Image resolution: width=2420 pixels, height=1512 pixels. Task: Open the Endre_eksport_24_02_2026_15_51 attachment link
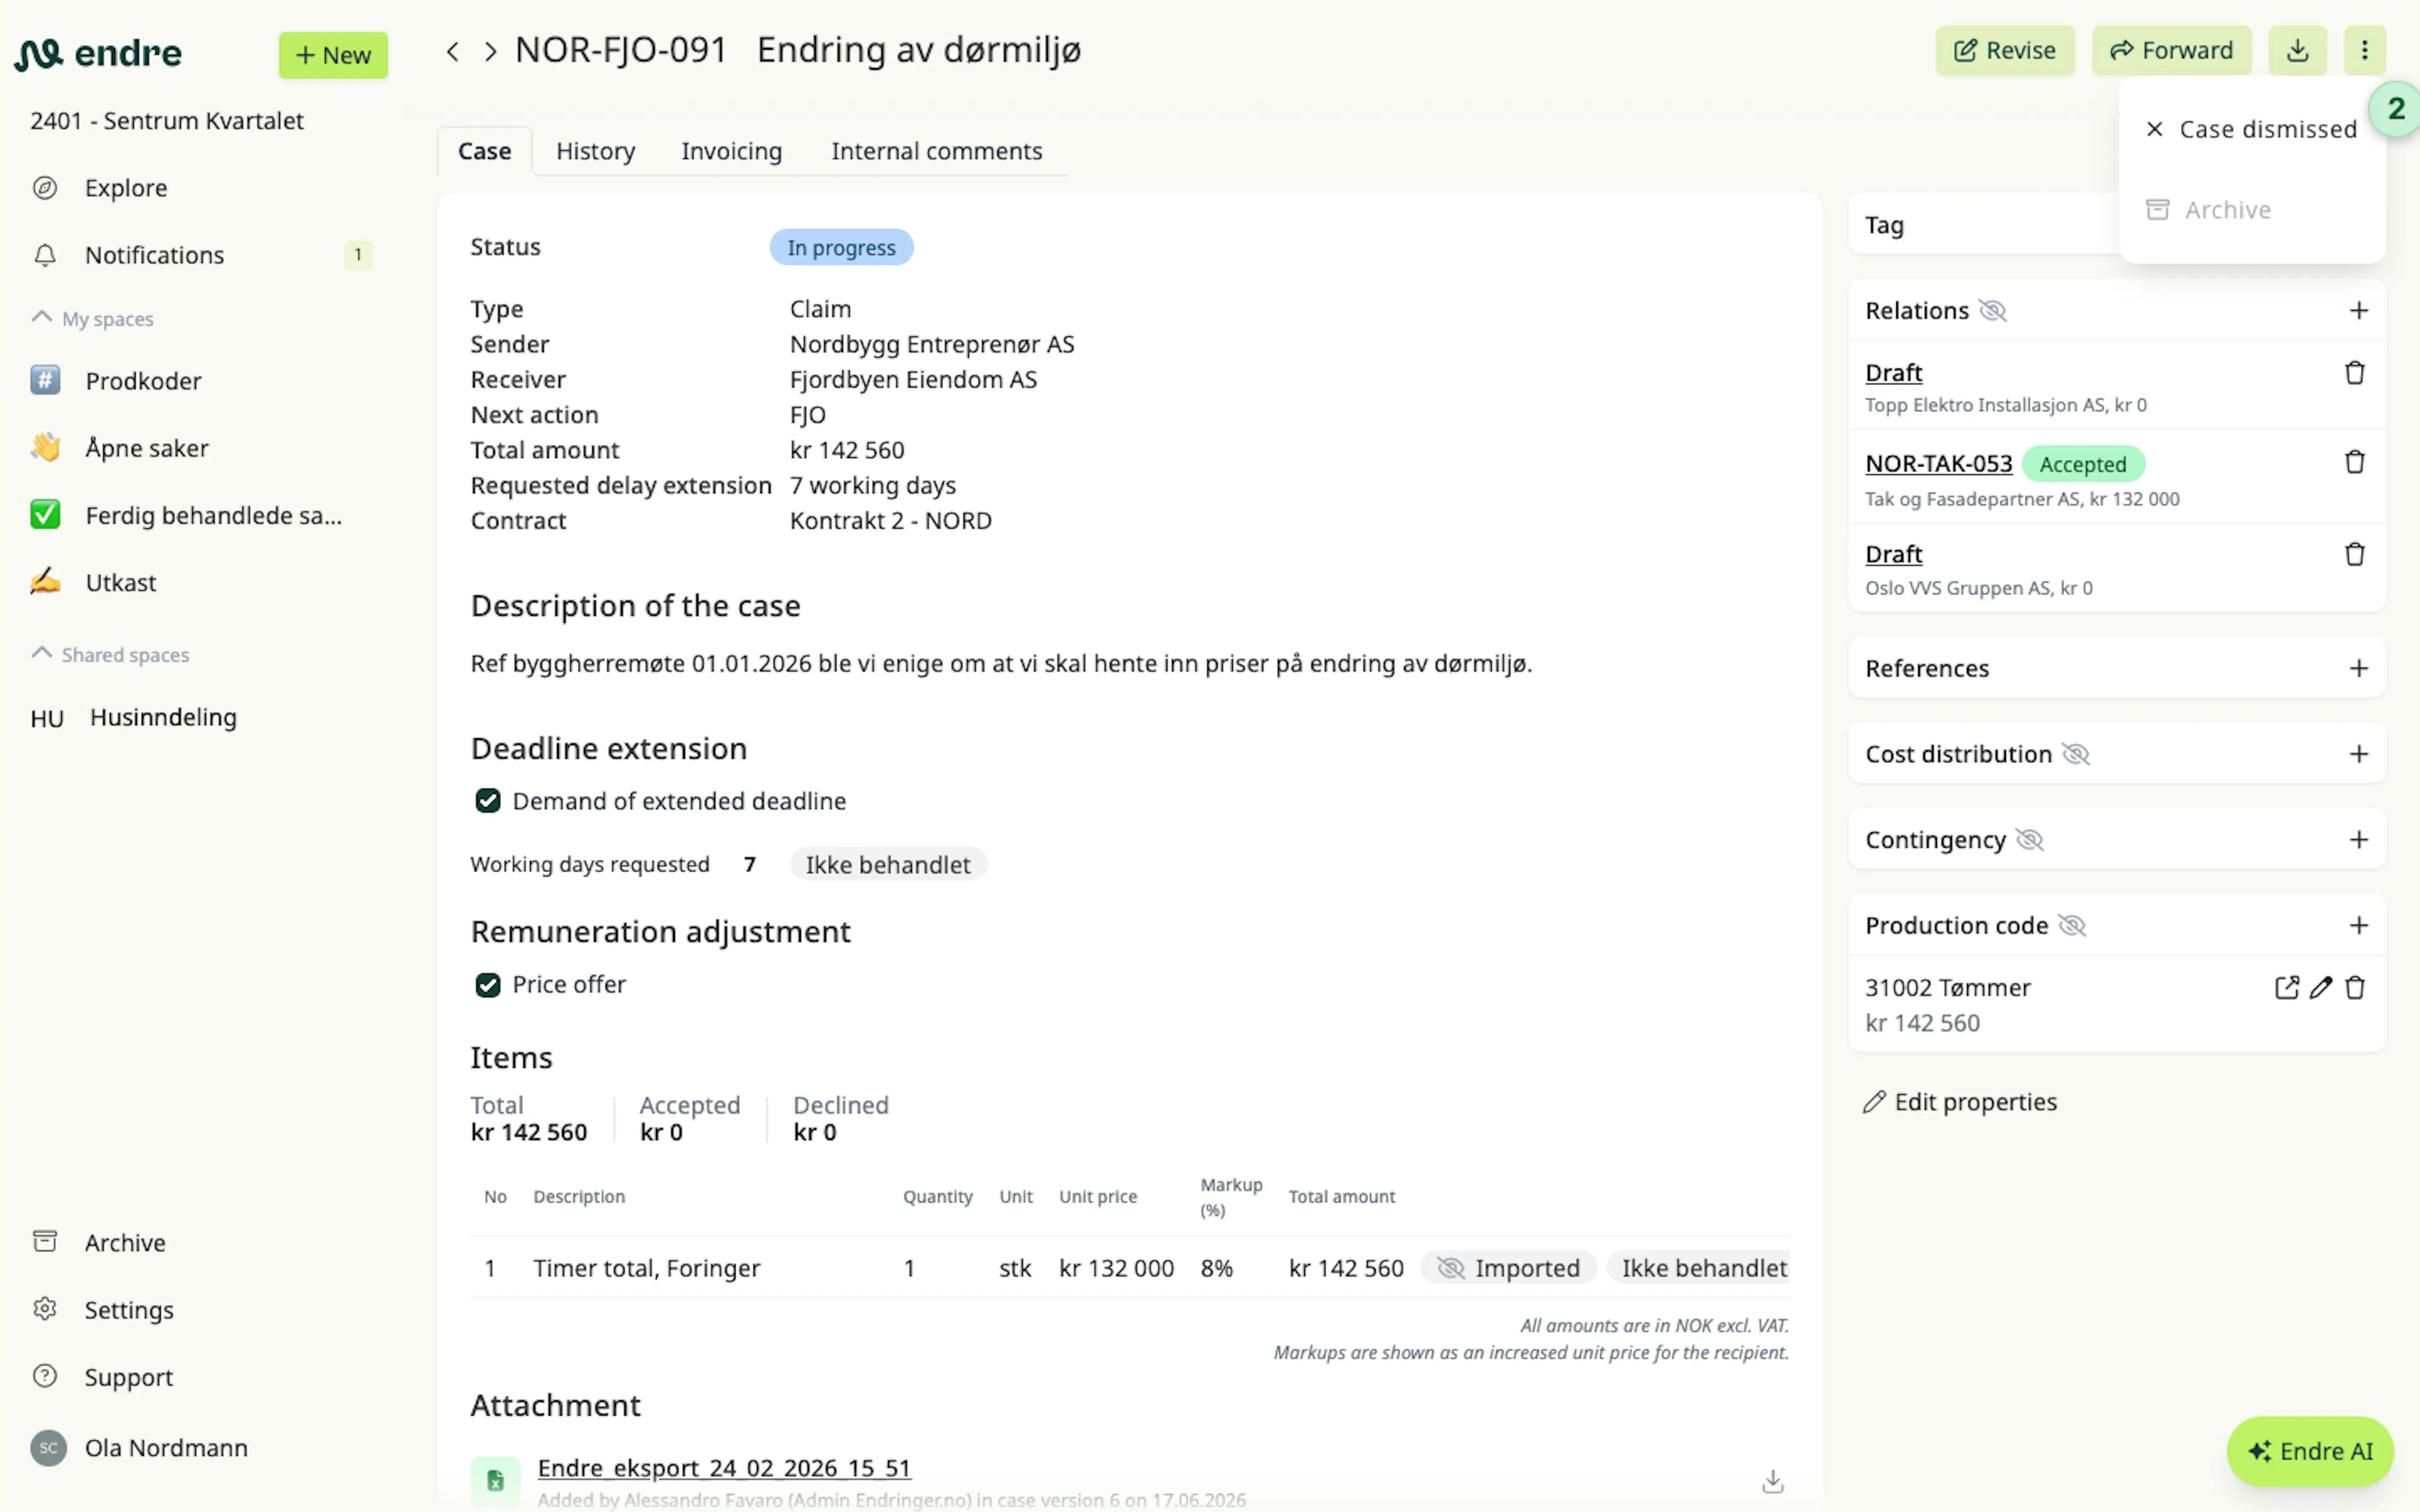click(x=724, y=1468)
